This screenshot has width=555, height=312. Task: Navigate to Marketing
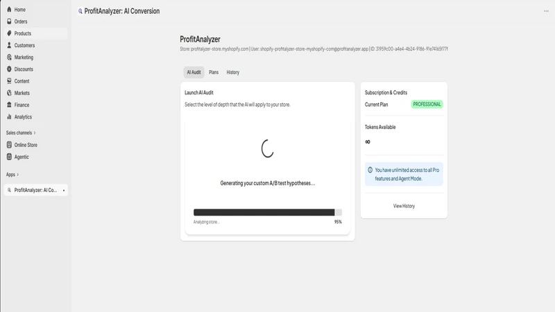click(x=35, y=58)
